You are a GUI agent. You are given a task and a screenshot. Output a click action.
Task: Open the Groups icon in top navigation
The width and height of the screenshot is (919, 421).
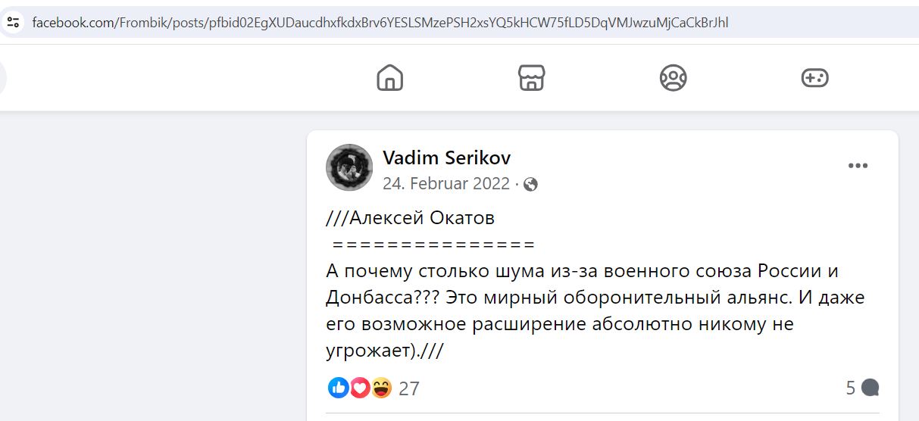[x=673, y=78]
